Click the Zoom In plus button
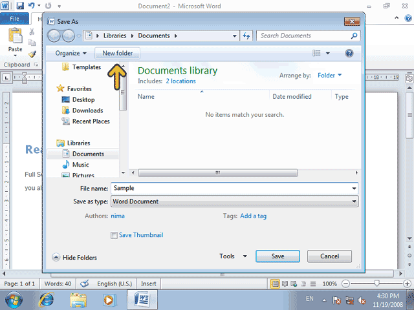 [x=407, y=284]
